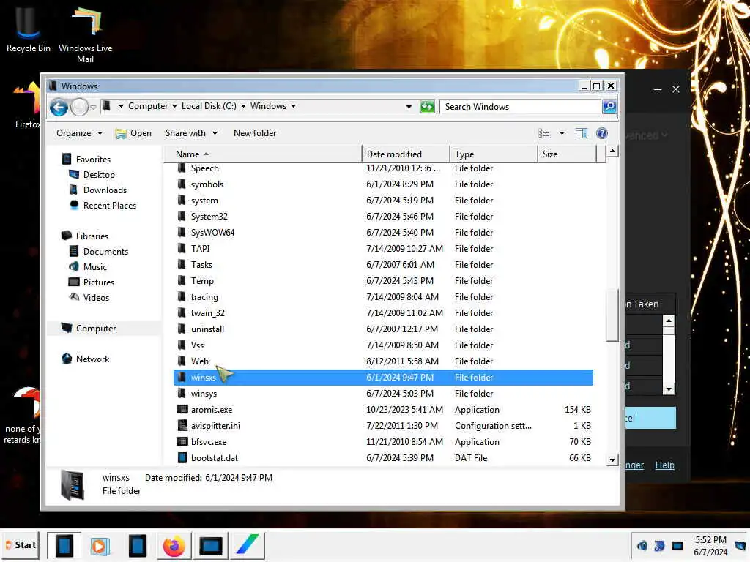Expand the view options dropdown arrow
The height and width of the screenshot is (562, 750).
pos(562,133)
